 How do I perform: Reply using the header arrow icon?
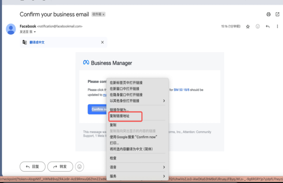click(x=267, y=27)
